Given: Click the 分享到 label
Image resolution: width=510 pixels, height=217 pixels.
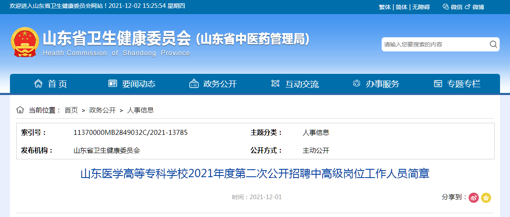Looking at the screenshot, I should tap(454, 197).
